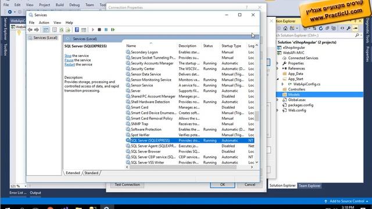Open File menu in Services window
Screen dimensions: 372x209
[x=31, y=23]
